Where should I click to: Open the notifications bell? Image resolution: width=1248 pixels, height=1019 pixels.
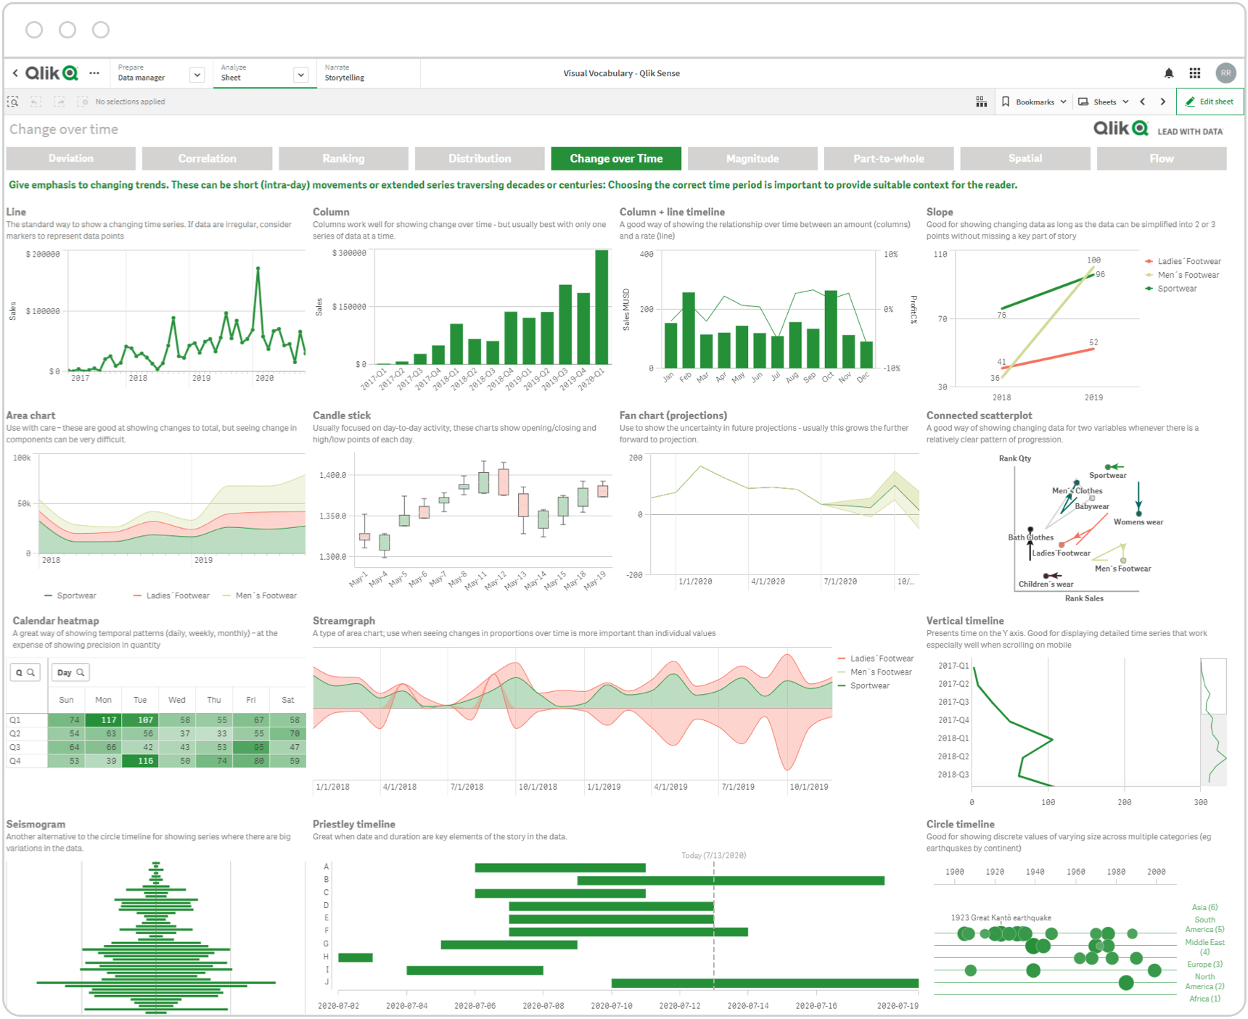[1169, 73]
